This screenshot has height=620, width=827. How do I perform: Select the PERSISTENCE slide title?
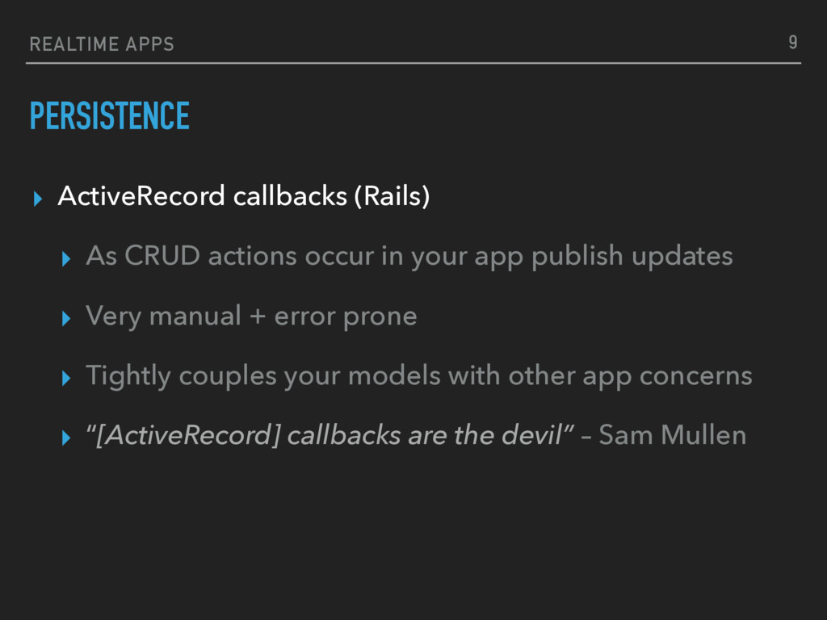tap(110, 115)
